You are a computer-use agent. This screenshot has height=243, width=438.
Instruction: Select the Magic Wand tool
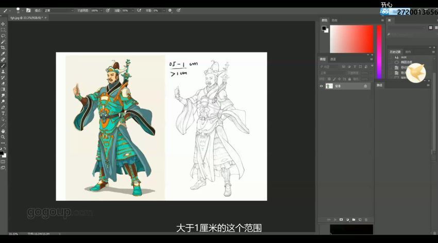click(3, 42)
